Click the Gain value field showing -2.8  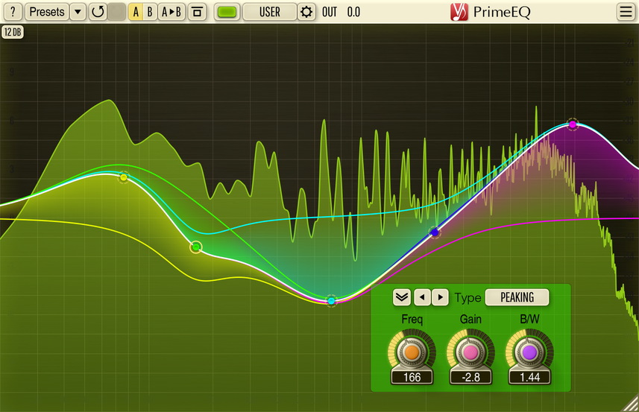(x=470, y=377)
